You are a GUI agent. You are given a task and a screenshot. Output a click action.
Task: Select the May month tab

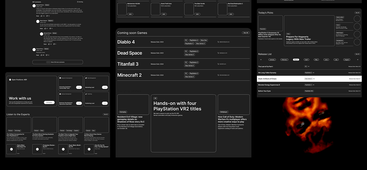316,60
